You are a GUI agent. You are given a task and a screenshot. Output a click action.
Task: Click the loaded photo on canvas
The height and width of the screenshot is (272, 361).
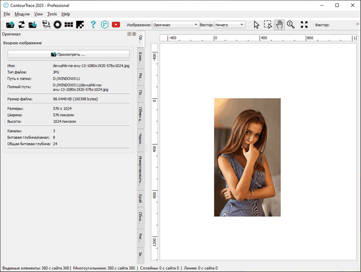(x=247, y=157)
